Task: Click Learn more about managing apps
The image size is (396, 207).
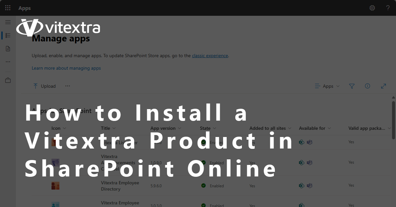Action: 66,68
